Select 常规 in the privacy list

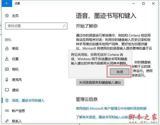(x=15, y=48)
